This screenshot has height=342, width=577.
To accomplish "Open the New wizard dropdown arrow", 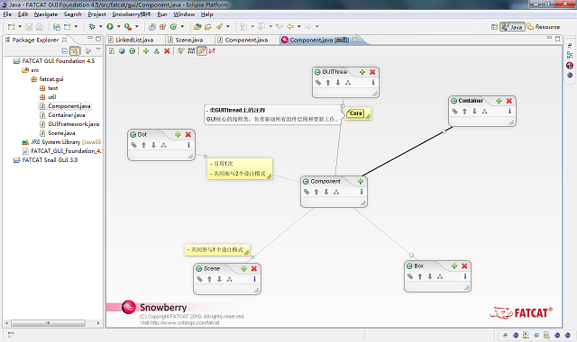I will tap(20, 26).
